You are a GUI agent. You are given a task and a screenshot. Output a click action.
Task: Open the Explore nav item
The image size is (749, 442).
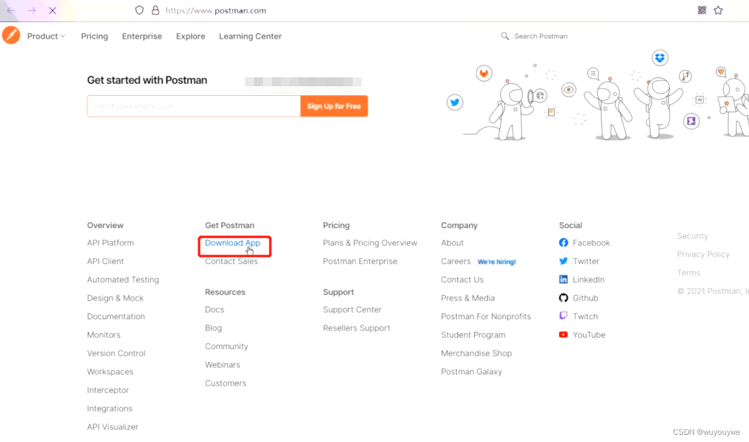(190, 36)
